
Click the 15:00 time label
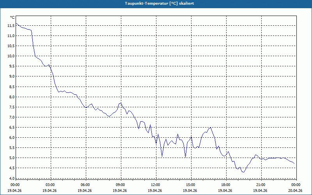coord(191,185)
